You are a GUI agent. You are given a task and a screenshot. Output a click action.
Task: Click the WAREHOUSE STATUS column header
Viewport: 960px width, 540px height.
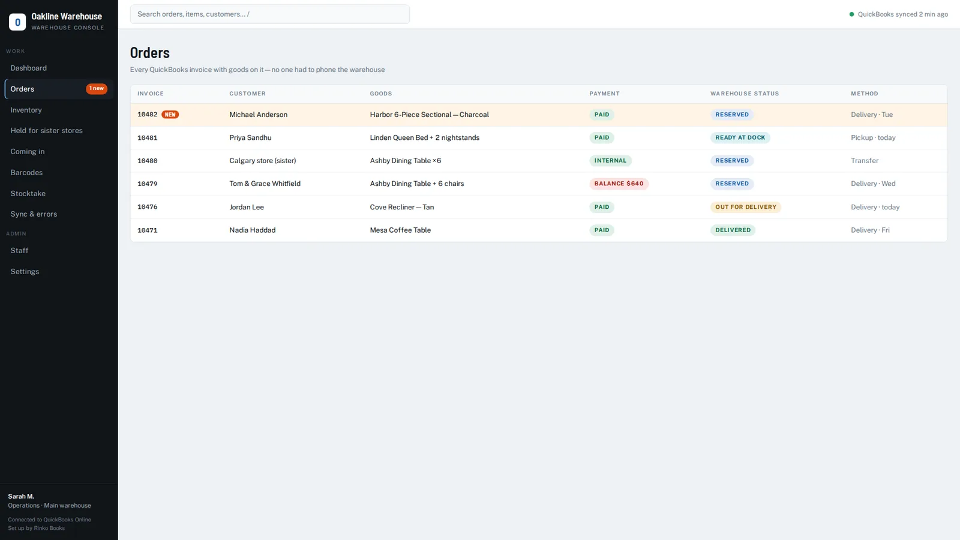tap(745, 94)
